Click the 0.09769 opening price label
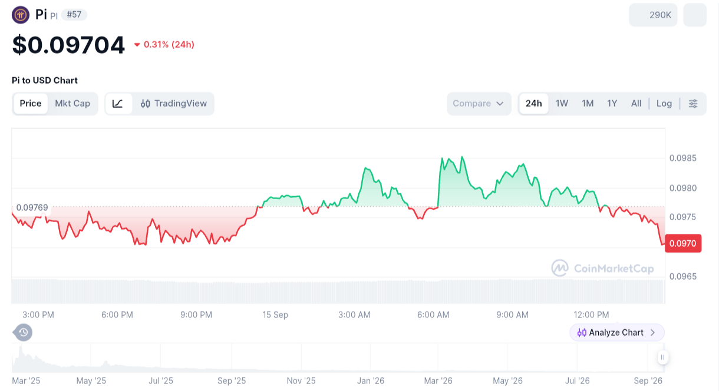Image resolution: width=719 pixels, height=391 pixels. (32, 207)
